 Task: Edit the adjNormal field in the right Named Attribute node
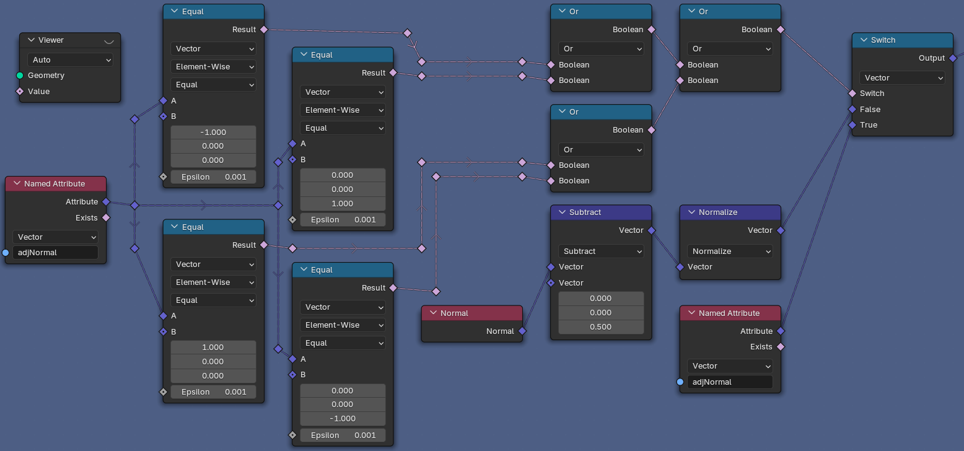click(730, 382)
